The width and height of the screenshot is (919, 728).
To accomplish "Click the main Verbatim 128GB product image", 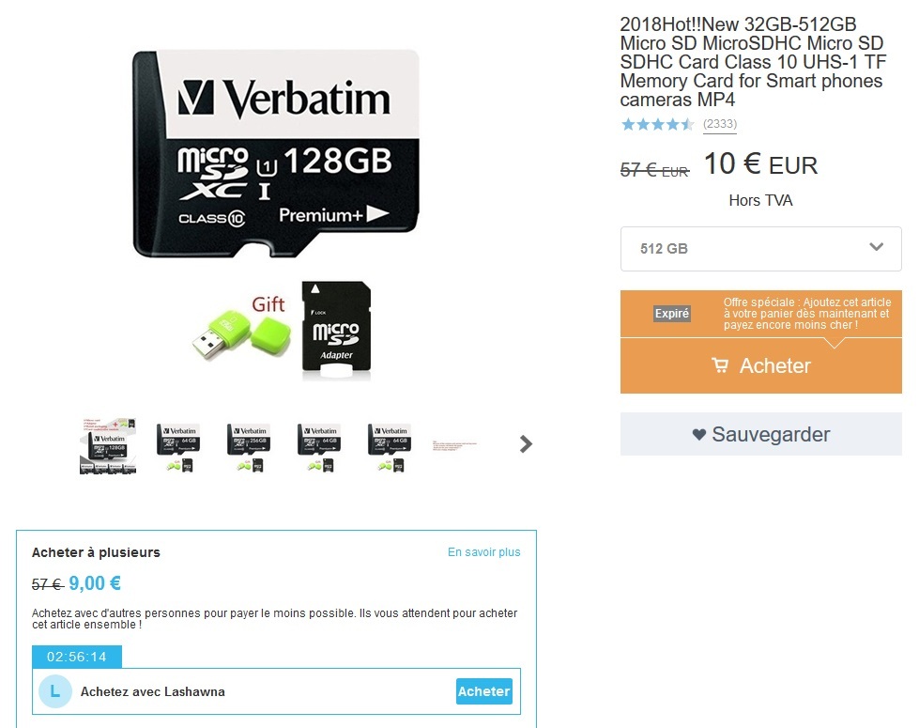I will (275, 154).
